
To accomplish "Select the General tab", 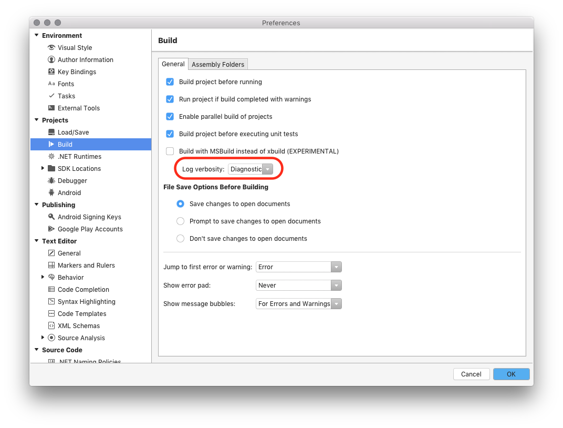I will point(173,63).
